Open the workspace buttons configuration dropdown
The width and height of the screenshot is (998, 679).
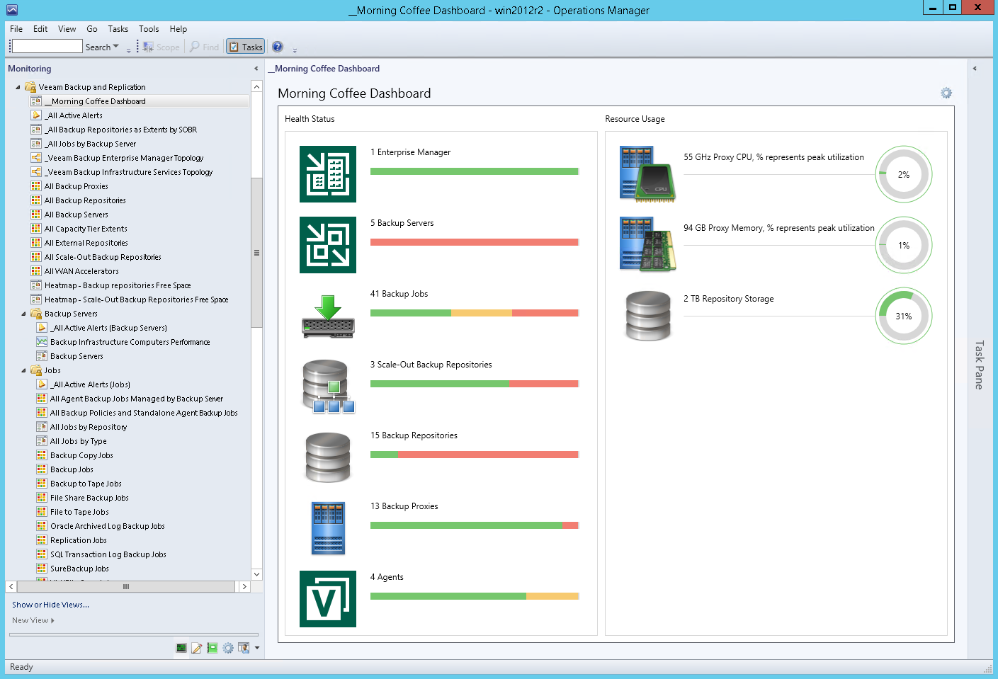coord(257,648)
